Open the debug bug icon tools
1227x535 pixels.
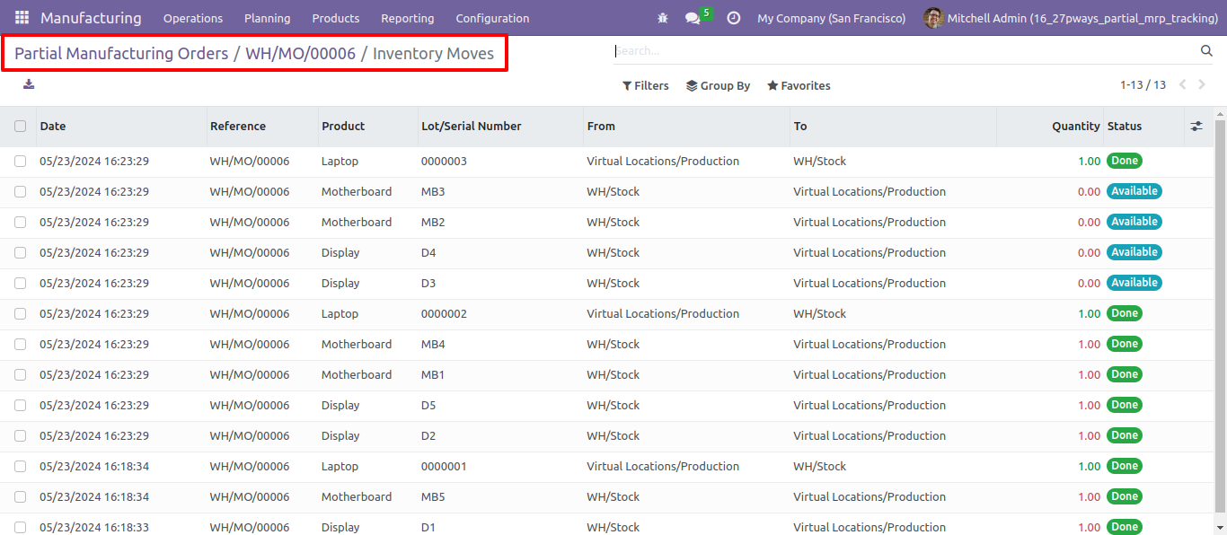pos(663,18)
